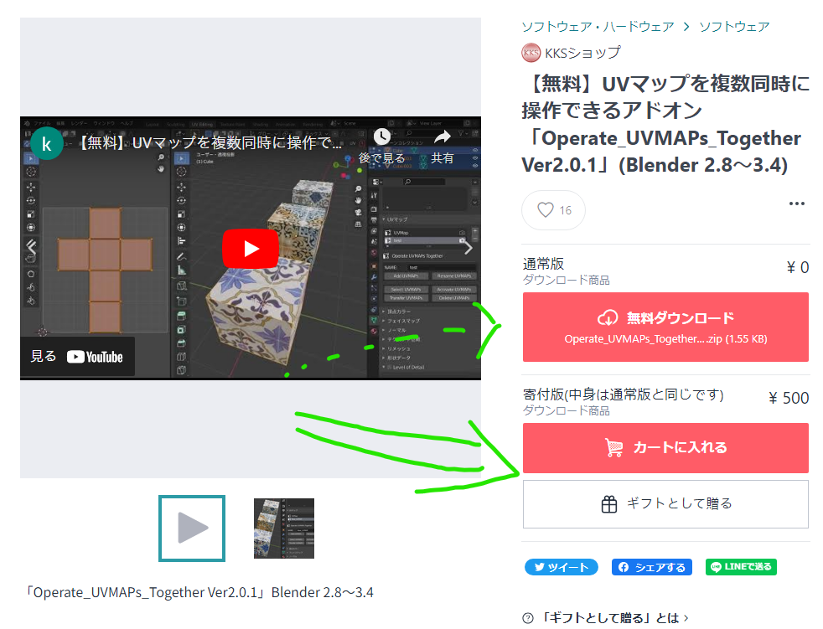Open the three-dot more options menu

(797, 204)
